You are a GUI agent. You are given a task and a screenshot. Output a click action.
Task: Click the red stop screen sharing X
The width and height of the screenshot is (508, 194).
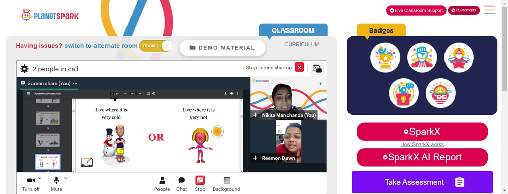point(299,68)
